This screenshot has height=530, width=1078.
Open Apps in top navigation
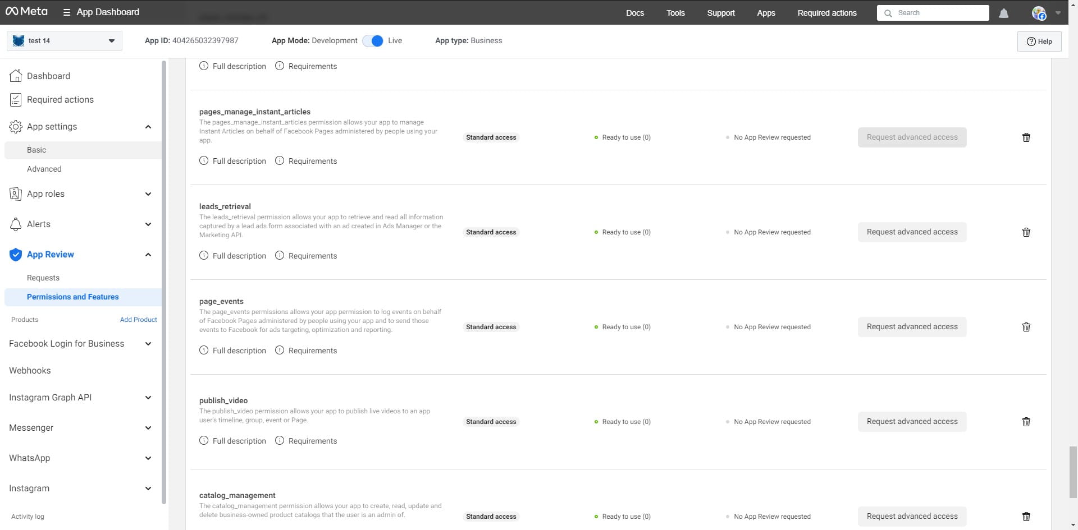point(766,13)
